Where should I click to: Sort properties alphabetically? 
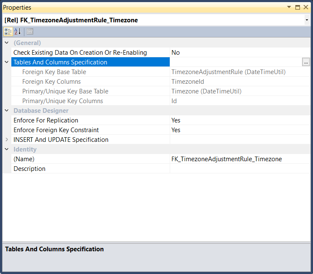point(18,32)
